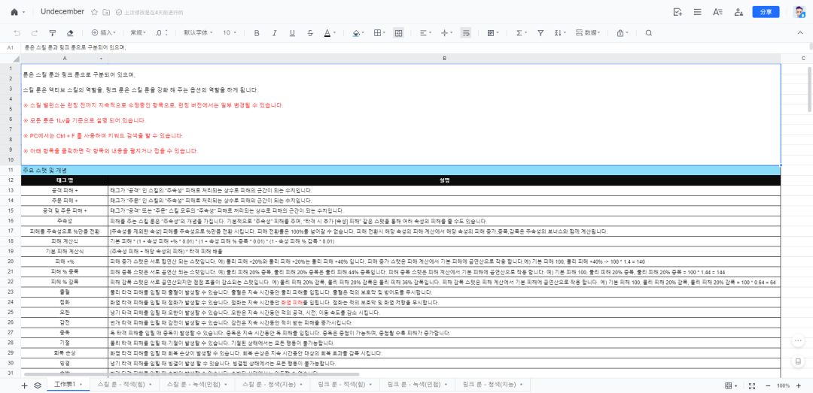Click the clear format eraser
The width and height of the screenshot is (813, 393).
(70, 32)
